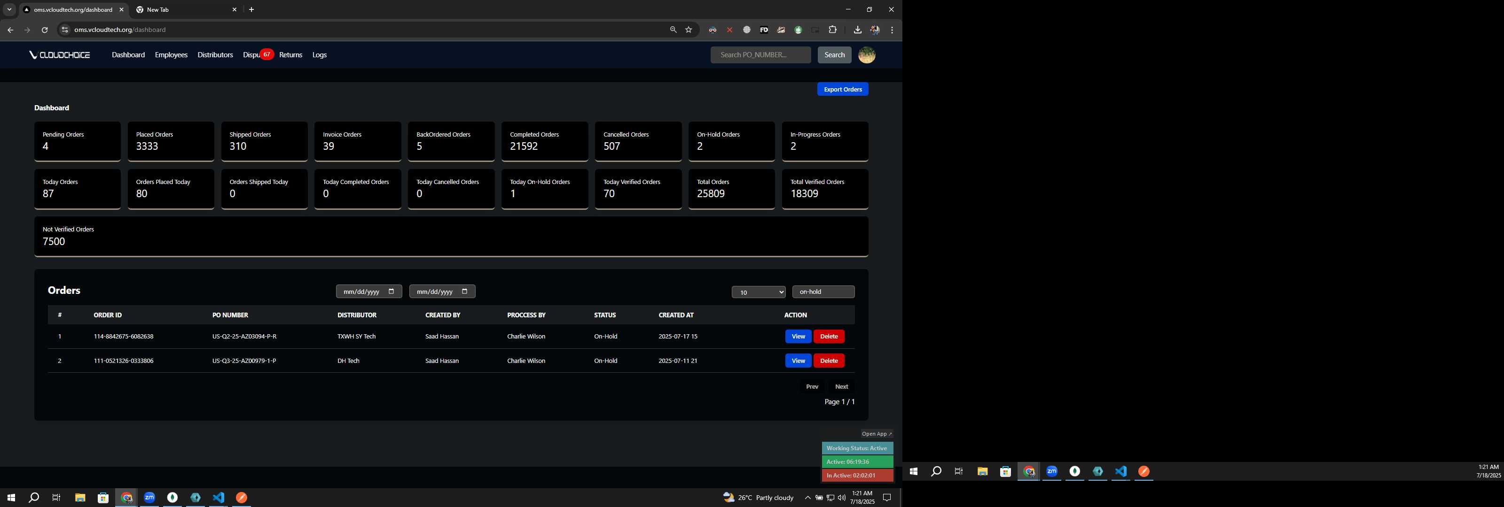
Task: Click the Pending Orders card
Action: point(77,141)
